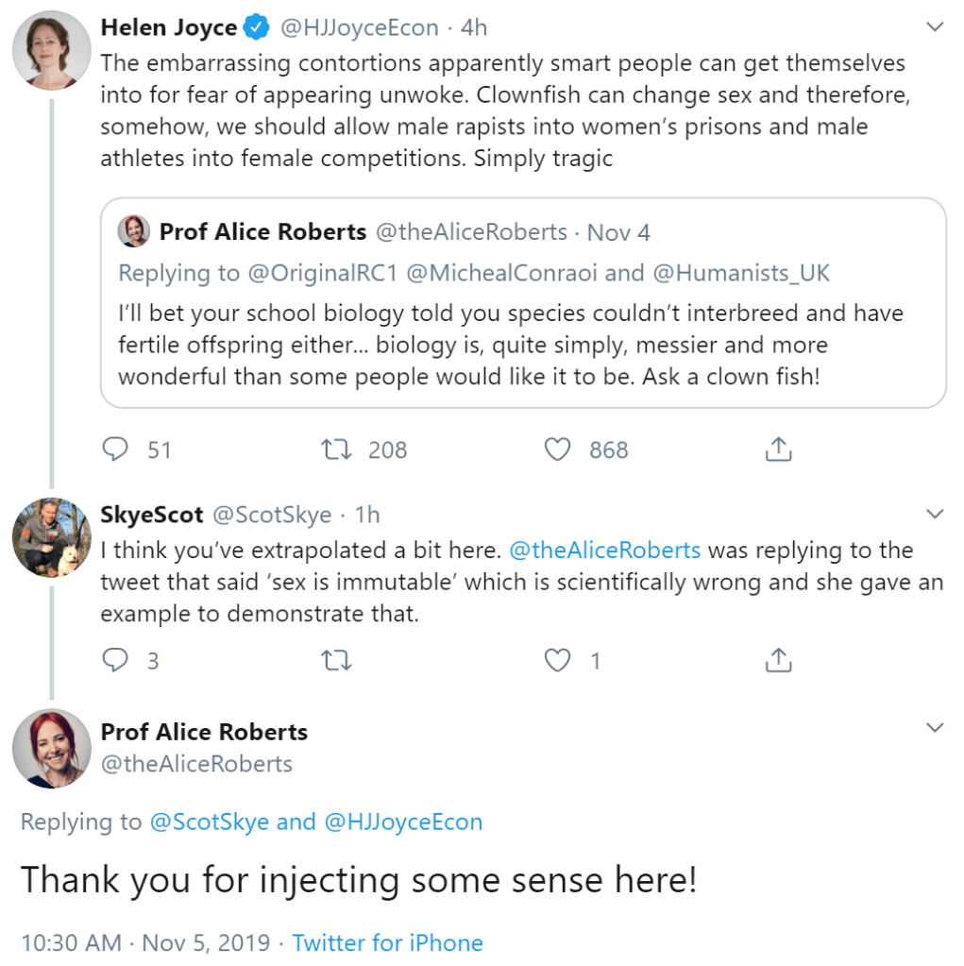Click the 4h timestamp on Helen Joyce's tweet
This screenshot has height=966, width=964.
[474, 28]
